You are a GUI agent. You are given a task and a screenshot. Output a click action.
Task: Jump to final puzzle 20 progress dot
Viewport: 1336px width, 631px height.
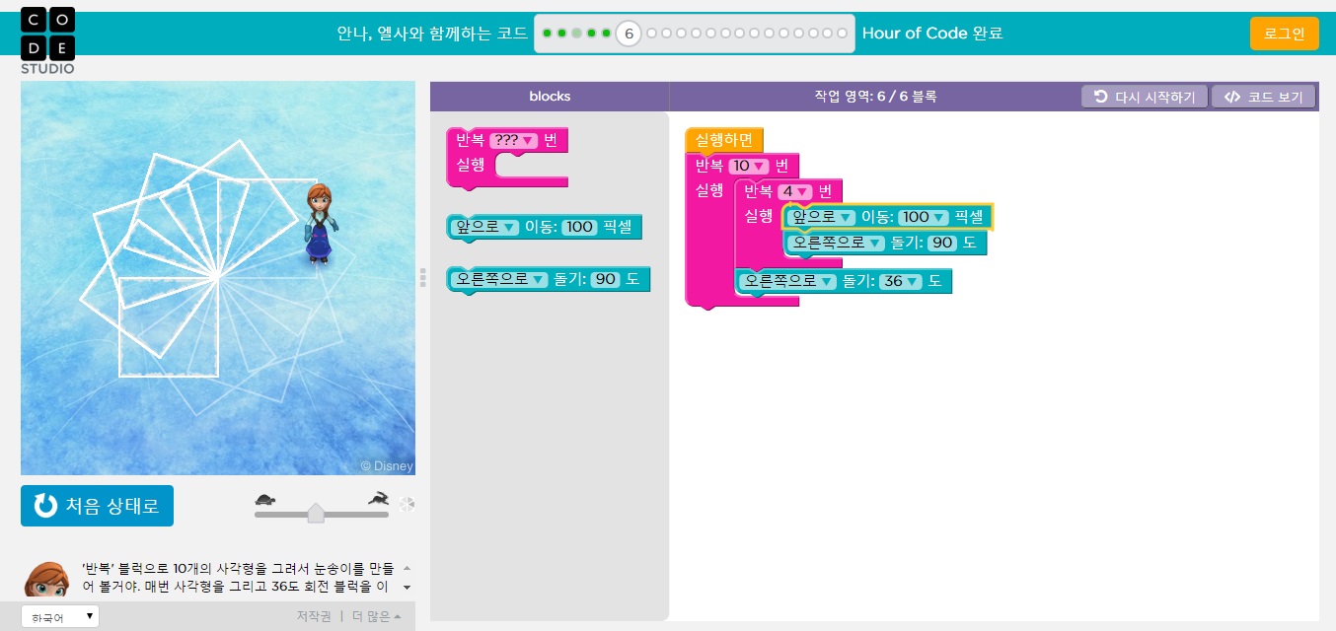(x=842, y=34)
